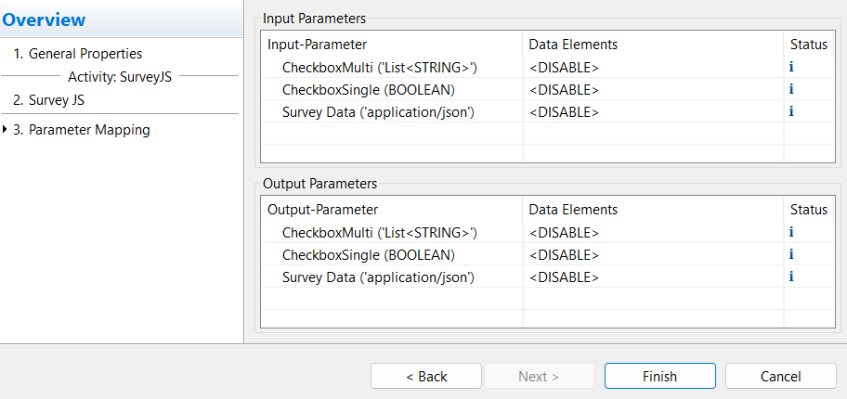
Task: Open Data Elements cell for input CheckboxMulti
Action: [x=653, y=67]
